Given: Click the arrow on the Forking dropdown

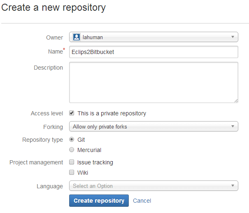Looking at the screenshot, I should tap(233, 126).
